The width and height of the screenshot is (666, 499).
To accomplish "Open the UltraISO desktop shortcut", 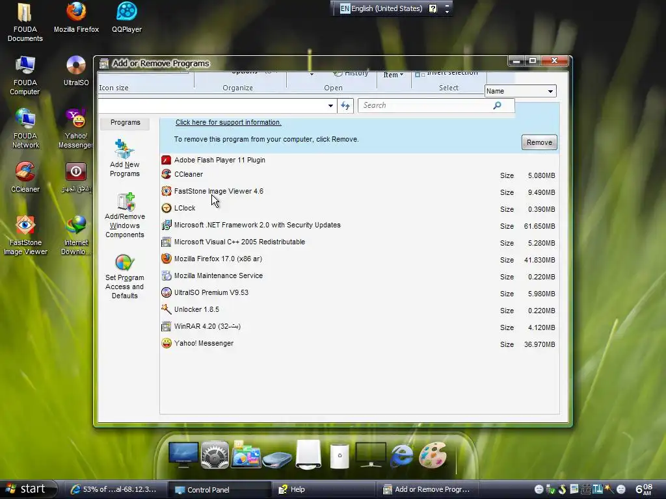I will point(76,71).
